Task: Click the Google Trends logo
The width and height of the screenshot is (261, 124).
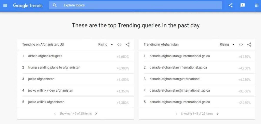Action: pos(28,6)
